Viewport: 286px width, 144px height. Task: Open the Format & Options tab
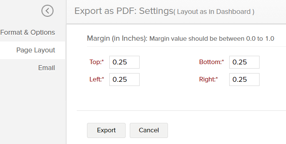tap(28, 32)
